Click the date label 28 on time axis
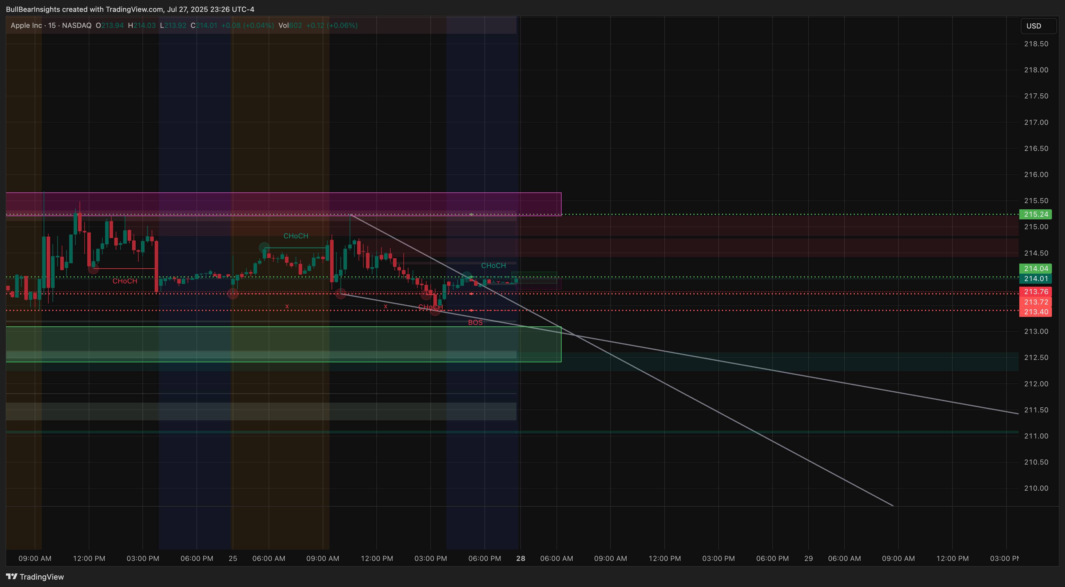 point(521,559)
